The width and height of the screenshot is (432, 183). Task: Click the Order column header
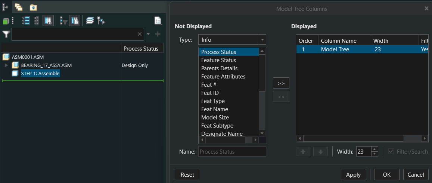point(307,41)
